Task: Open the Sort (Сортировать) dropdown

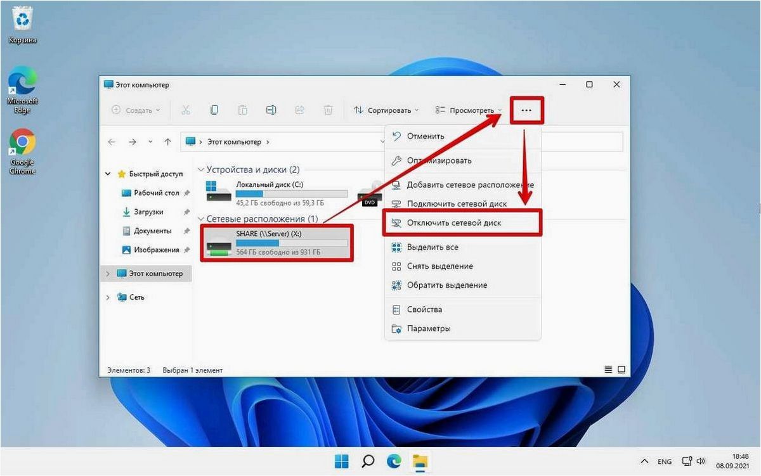Action: tap(386, 110)
